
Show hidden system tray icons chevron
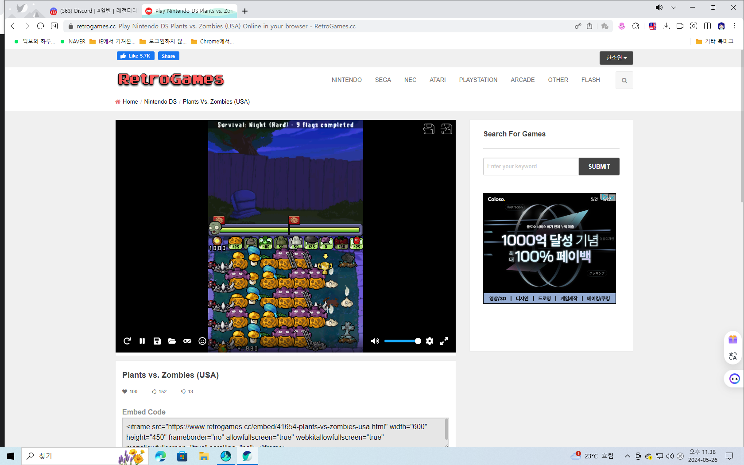[627, 456]
